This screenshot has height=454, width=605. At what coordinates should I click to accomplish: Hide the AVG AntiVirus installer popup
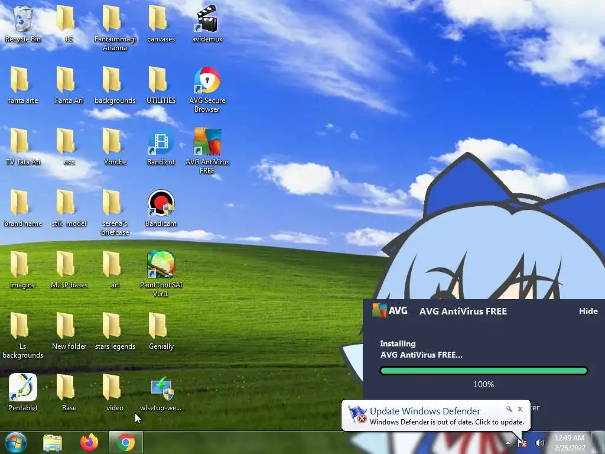pos(588,311)
